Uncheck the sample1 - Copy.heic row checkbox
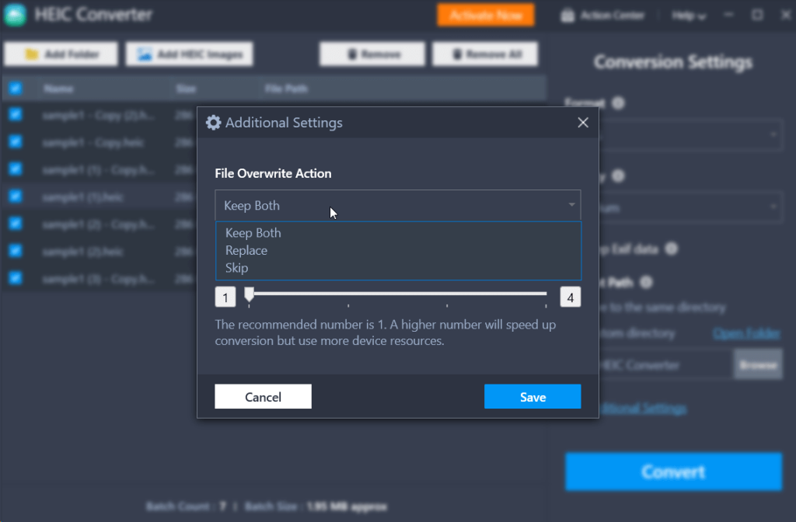 pyautogui.click(x=16, y=141)
